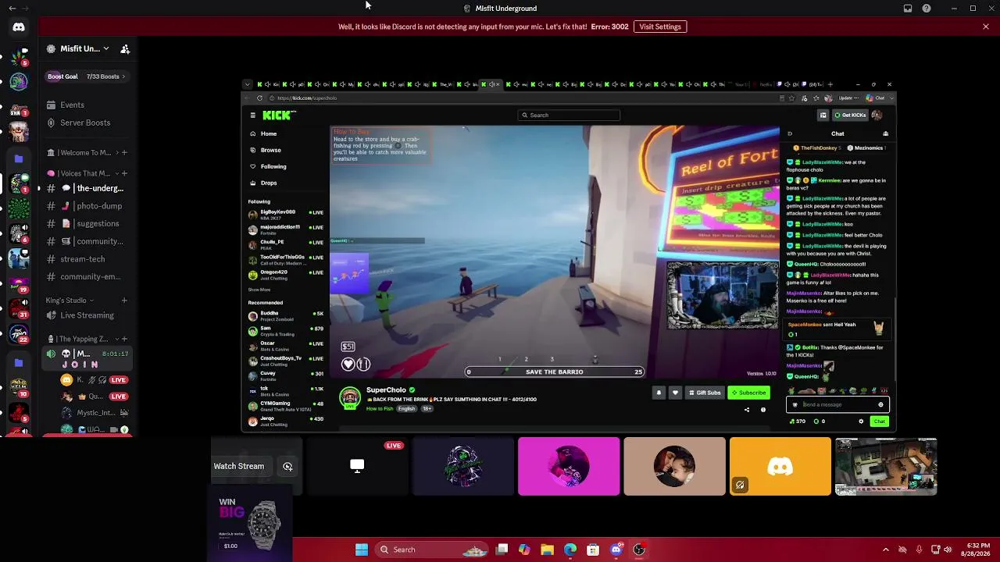Collapse the King's Studio category
The height and width of the screenshot is (562, 1000).
click(x=70, y=301)
